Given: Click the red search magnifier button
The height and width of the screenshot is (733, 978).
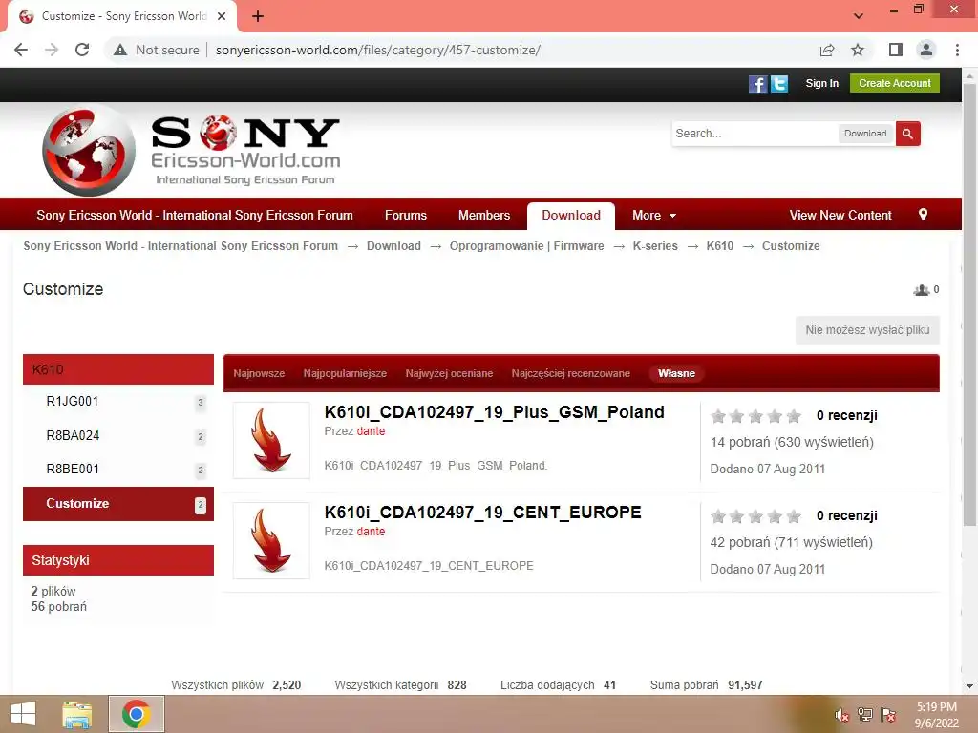Looking at the screenshot, I should coord(907,134).
